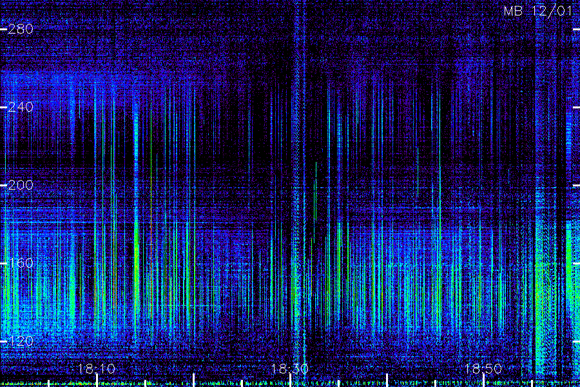Image resolution: width=580 pixels, height=387 pixels.
Task: Click the 280 frequency axis label
Action: (21, 29)
